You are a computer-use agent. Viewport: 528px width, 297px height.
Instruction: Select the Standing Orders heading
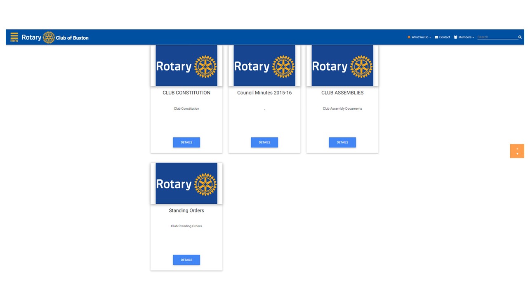tap(186, 210)
